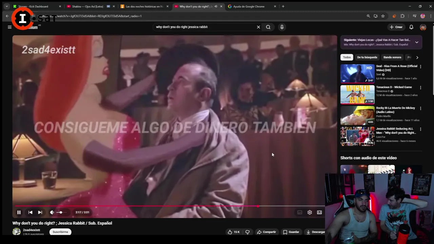Image resolution: width=434 pixels, height=244 pixels.
Task: Pause the video playback
Action: click(19, 212)
